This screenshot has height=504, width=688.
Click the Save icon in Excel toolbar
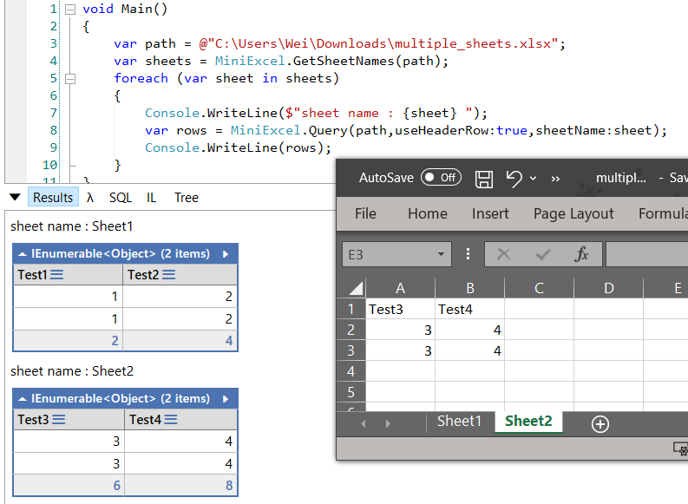point(484,179)
